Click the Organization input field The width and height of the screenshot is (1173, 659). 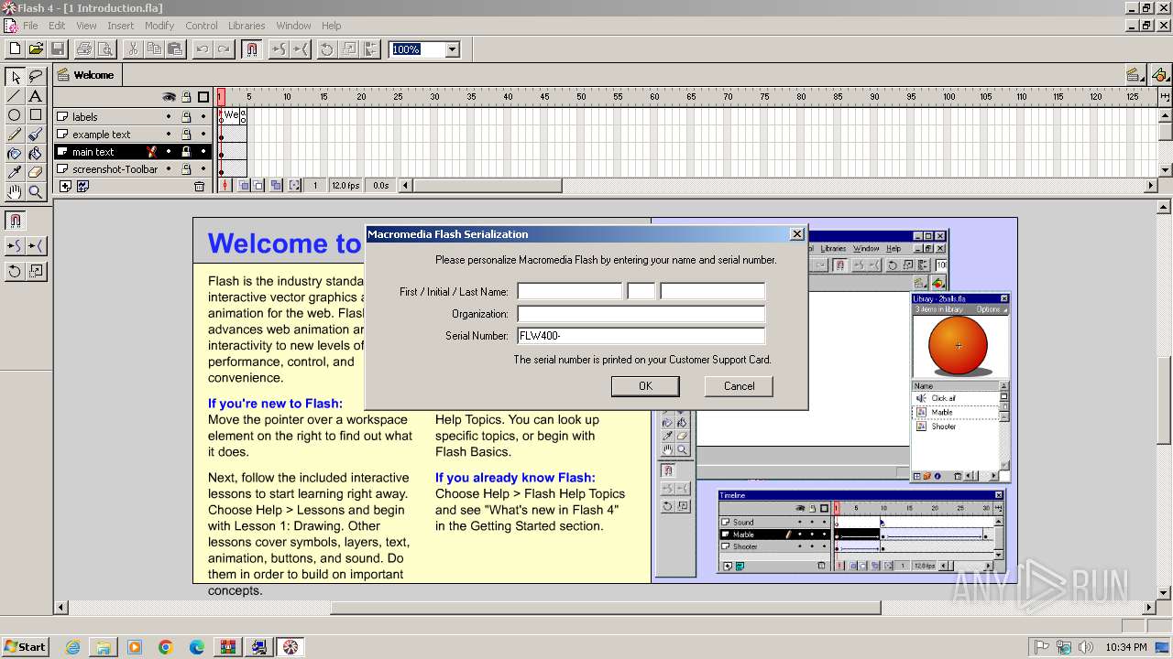tap(641, 313)
